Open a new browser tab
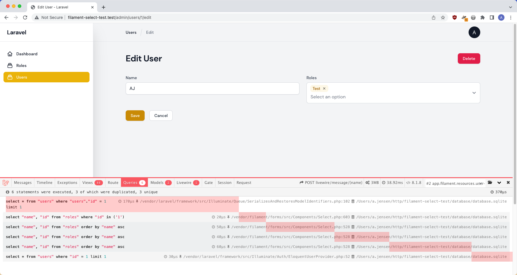The height and width of the screenshot is (275, 517). click(x=104, y=7)
